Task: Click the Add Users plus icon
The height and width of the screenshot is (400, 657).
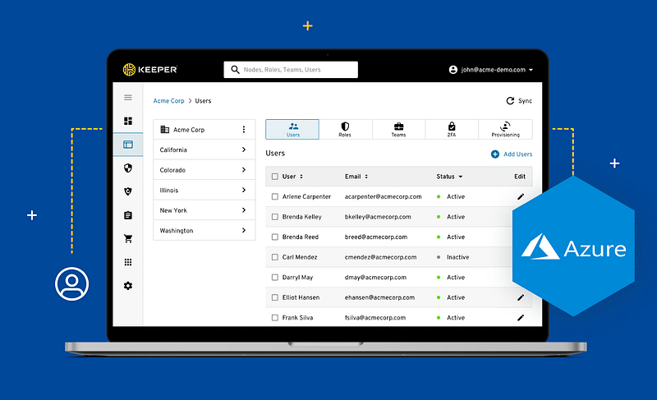Action: click(495, 154)
